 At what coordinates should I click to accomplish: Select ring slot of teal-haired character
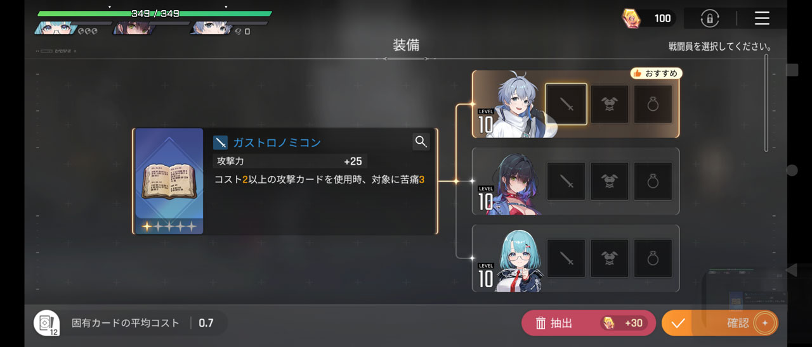653,258
